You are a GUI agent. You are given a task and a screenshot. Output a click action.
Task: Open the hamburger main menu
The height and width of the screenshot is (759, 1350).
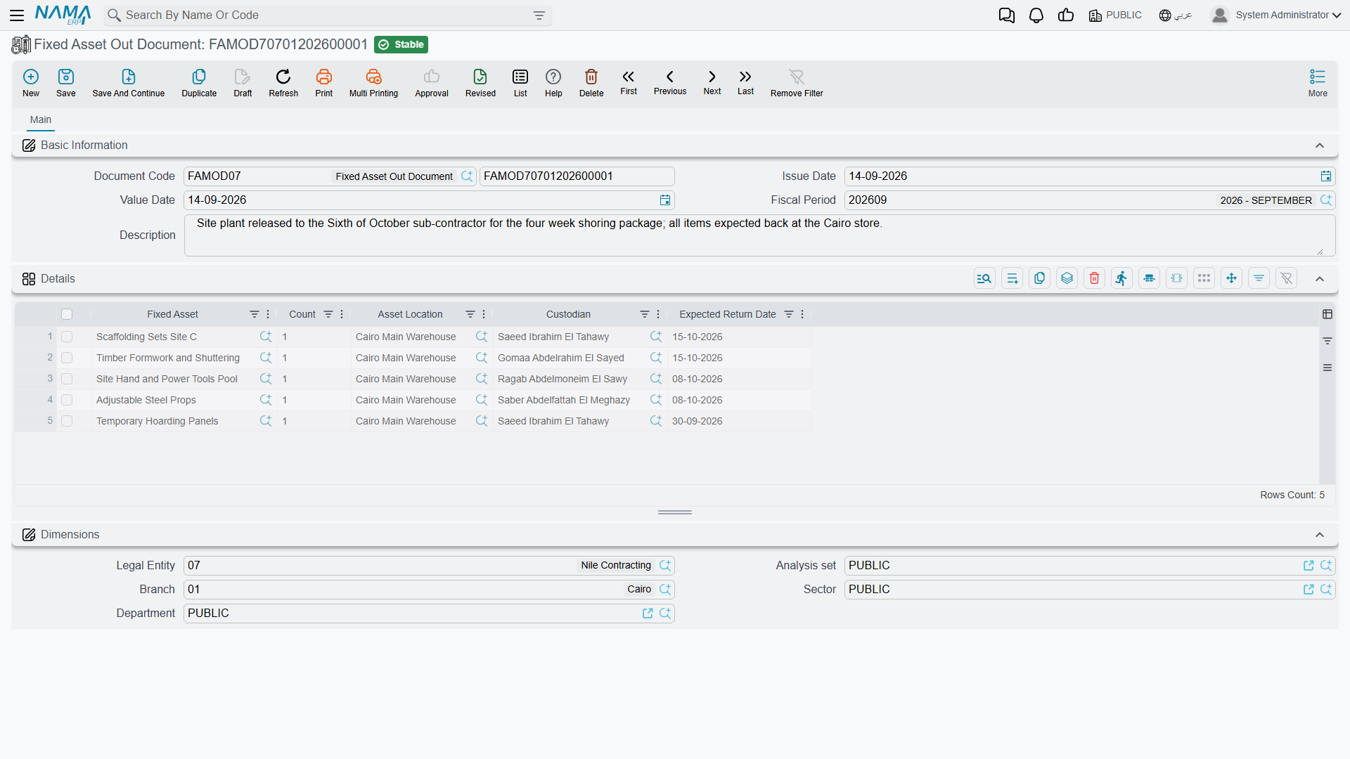click(x=17, y=15)
